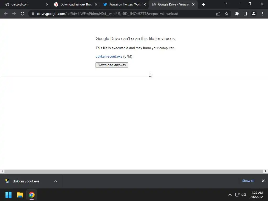
Task: Open a new tab with plus
Action: pyautogui.click(x=203, y=4)
